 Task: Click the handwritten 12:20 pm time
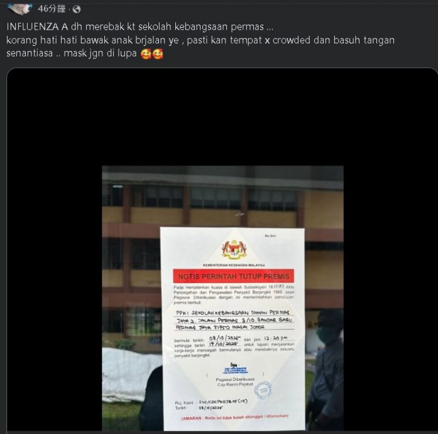coord(275,338)
